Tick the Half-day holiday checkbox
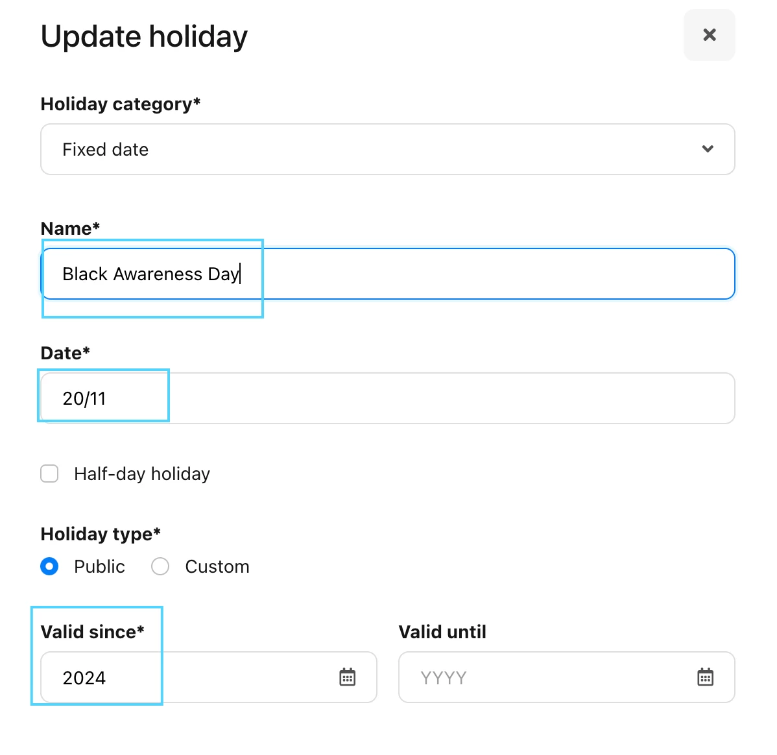 [49, 473]
